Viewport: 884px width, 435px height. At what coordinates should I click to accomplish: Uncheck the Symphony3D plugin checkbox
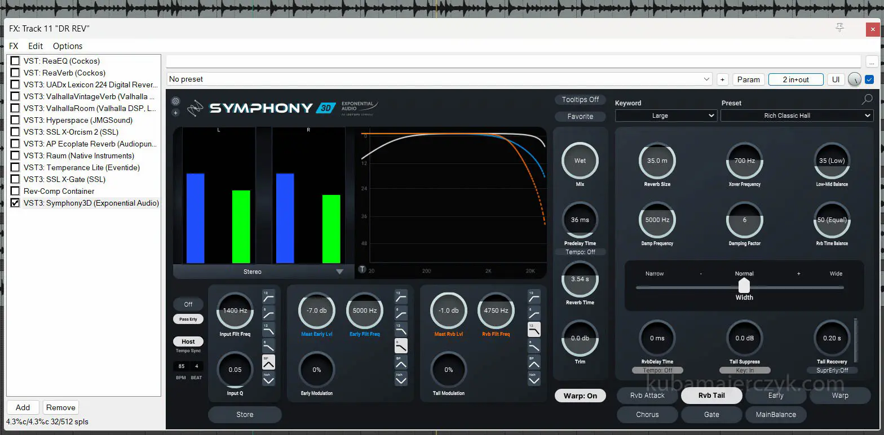click(x=15, y=203)
